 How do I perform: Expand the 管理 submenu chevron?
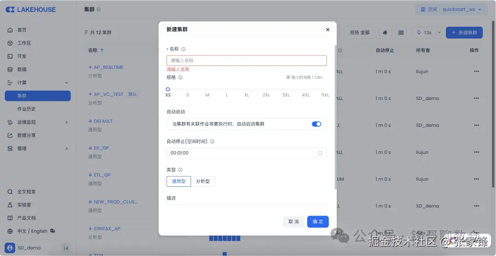67,149
